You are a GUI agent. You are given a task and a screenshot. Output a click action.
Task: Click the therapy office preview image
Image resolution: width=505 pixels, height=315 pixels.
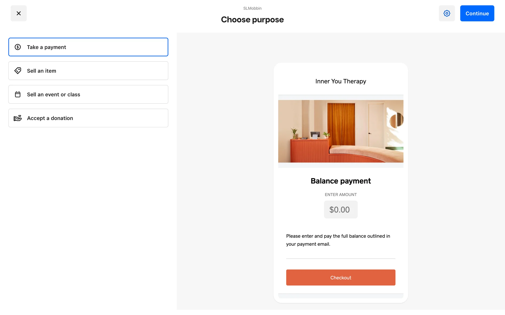pyautogui.click(x=341, y=131)
